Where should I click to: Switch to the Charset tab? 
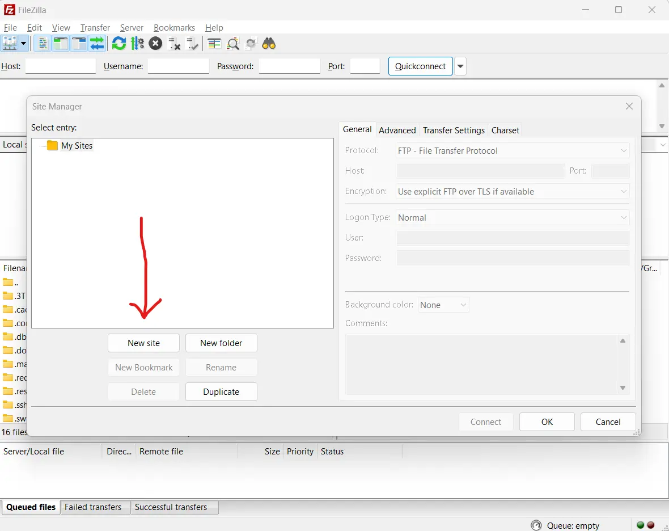[x=505, y=130]
